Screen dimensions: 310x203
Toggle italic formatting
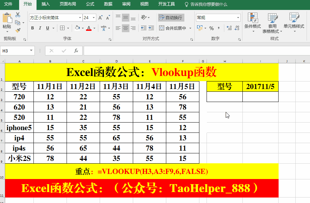coord(40,28)
